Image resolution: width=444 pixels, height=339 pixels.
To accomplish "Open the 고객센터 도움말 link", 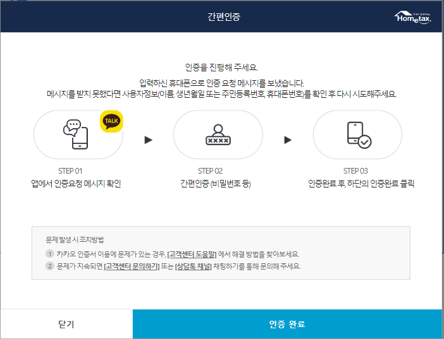I will coord(192,254).
